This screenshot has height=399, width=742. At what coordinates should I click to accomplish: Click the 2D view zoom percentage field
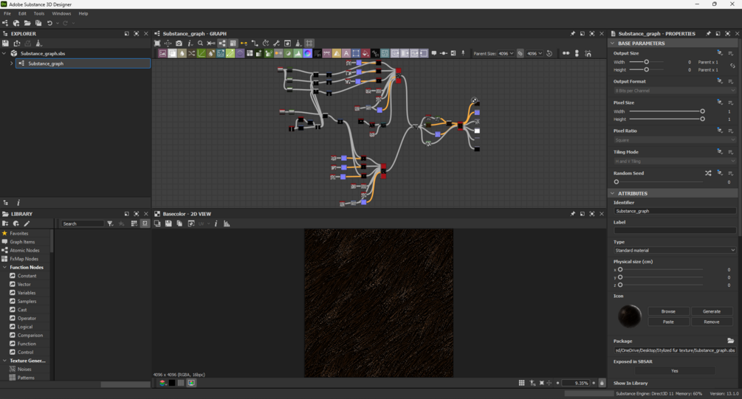coord(575,383)
